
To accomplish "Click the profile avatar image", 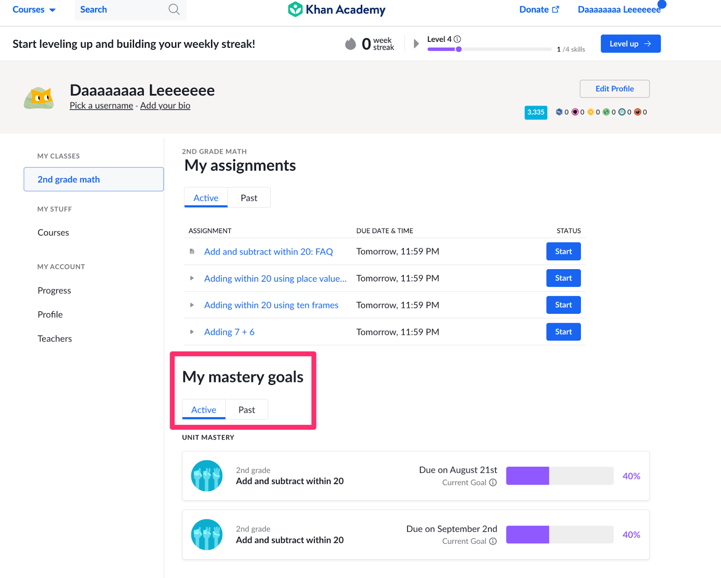I will (39, 98).
